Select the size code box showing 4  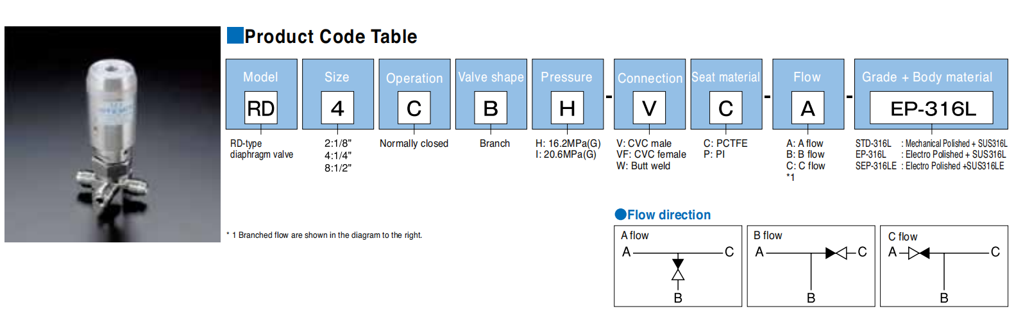click(337, 108)
